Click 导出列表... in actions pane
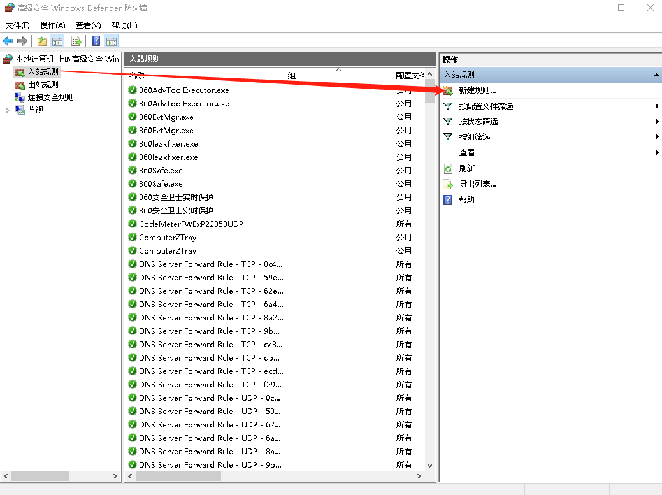The width and height of the screenshot is (662, 495). pyautogui.click(x=477, y=184)
